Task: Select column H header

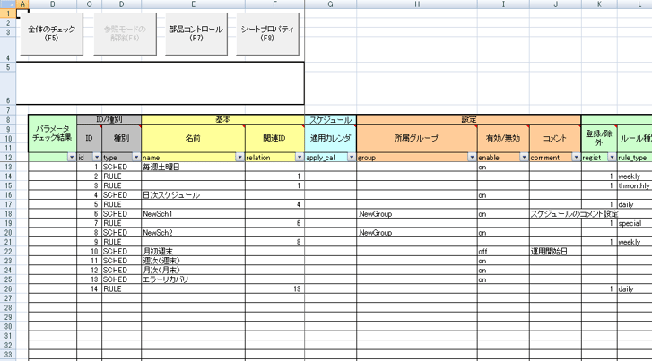Action: 416,4
